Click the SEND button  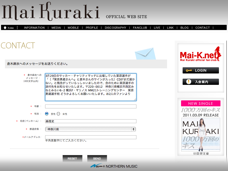[97, 159]
